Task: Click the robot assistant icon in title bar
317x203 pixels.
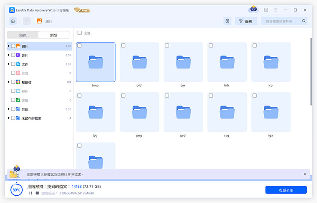Action: point(253,9)
